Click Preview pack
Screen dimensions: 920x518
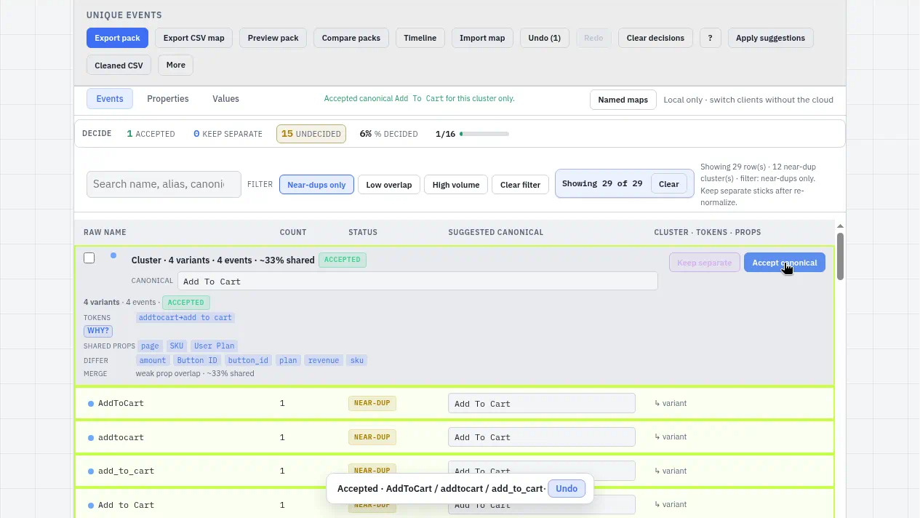point(273,38)
